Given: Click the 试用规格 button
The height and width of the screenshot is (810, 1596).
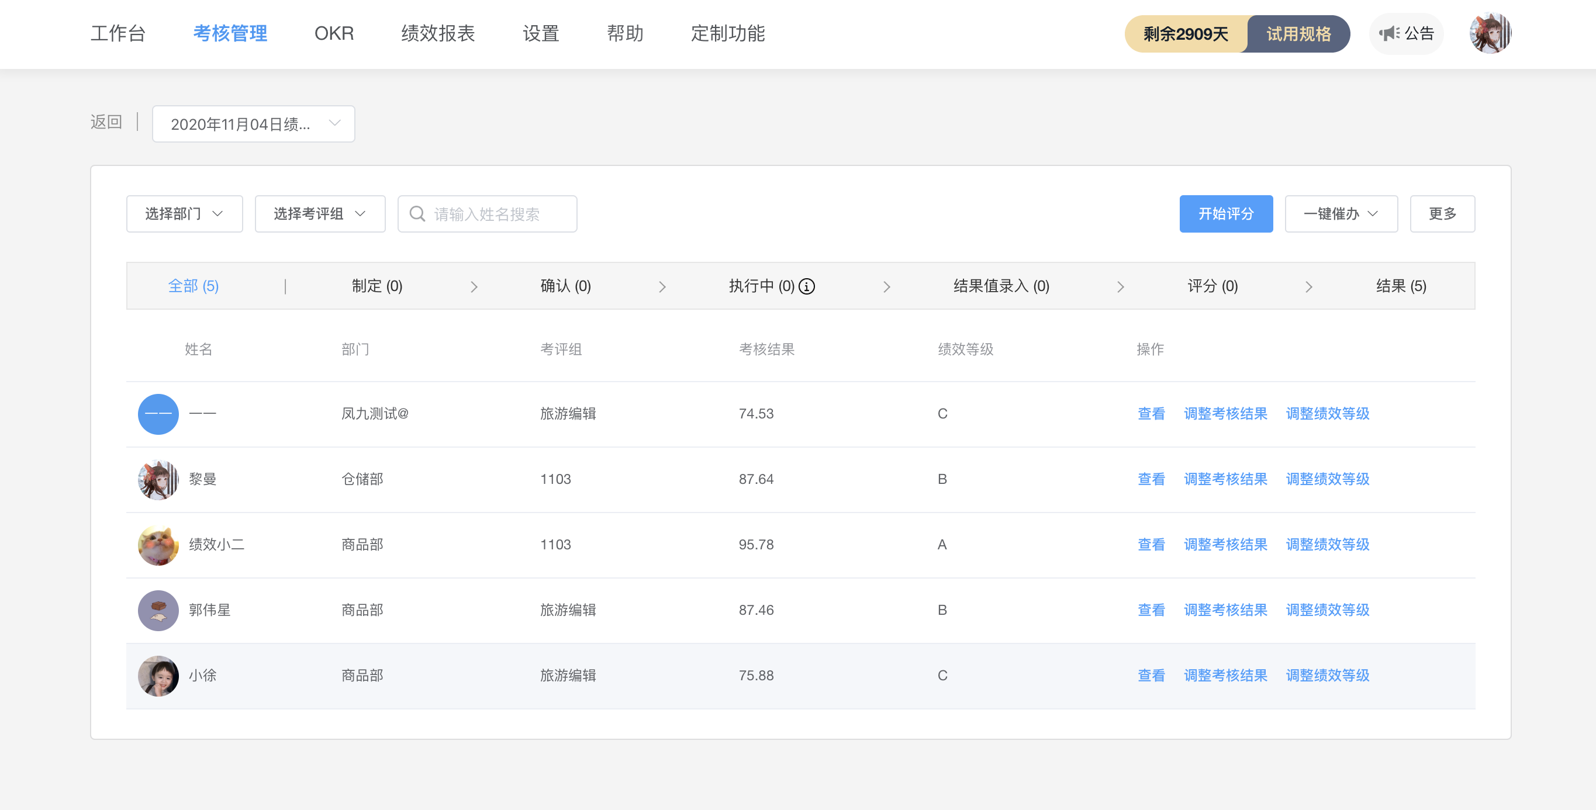Looking at the screenshot, I should coord(1298,33).
